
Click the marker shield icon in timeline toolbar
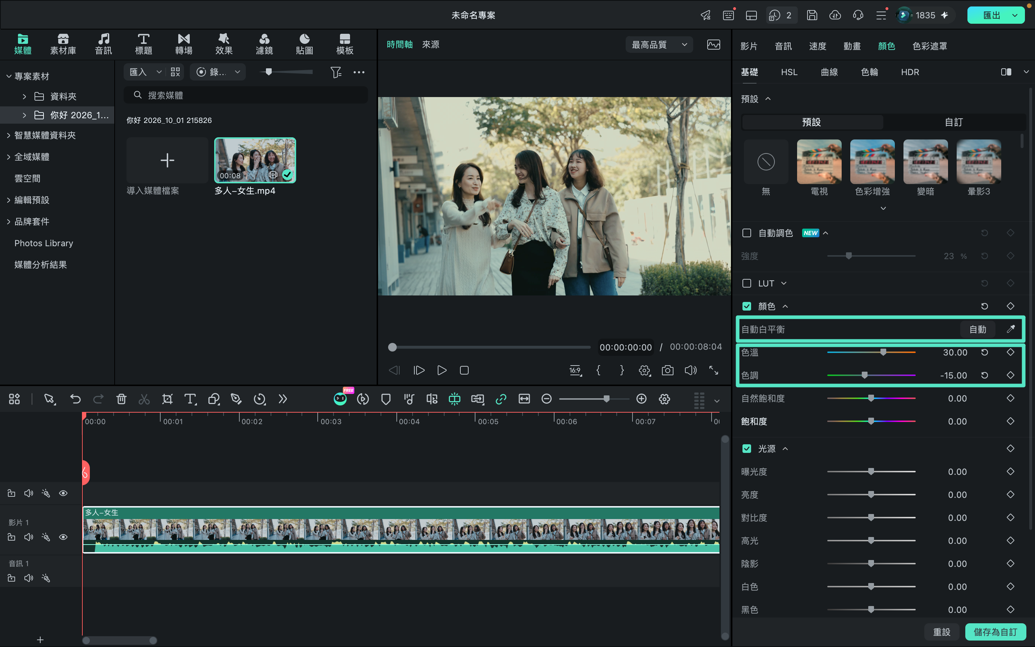(386, 399)
